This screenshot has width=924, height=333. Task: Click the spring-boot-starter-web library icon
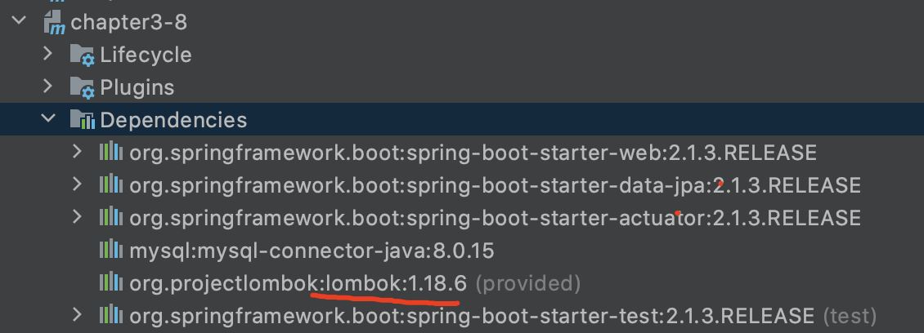click(x=110, y=153)
